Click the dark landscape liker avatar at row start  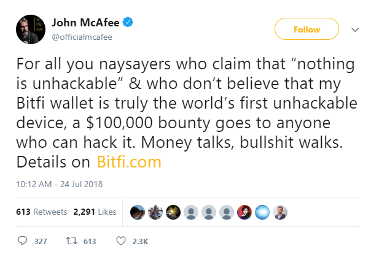pyautogui.click(x=138, y=212)
